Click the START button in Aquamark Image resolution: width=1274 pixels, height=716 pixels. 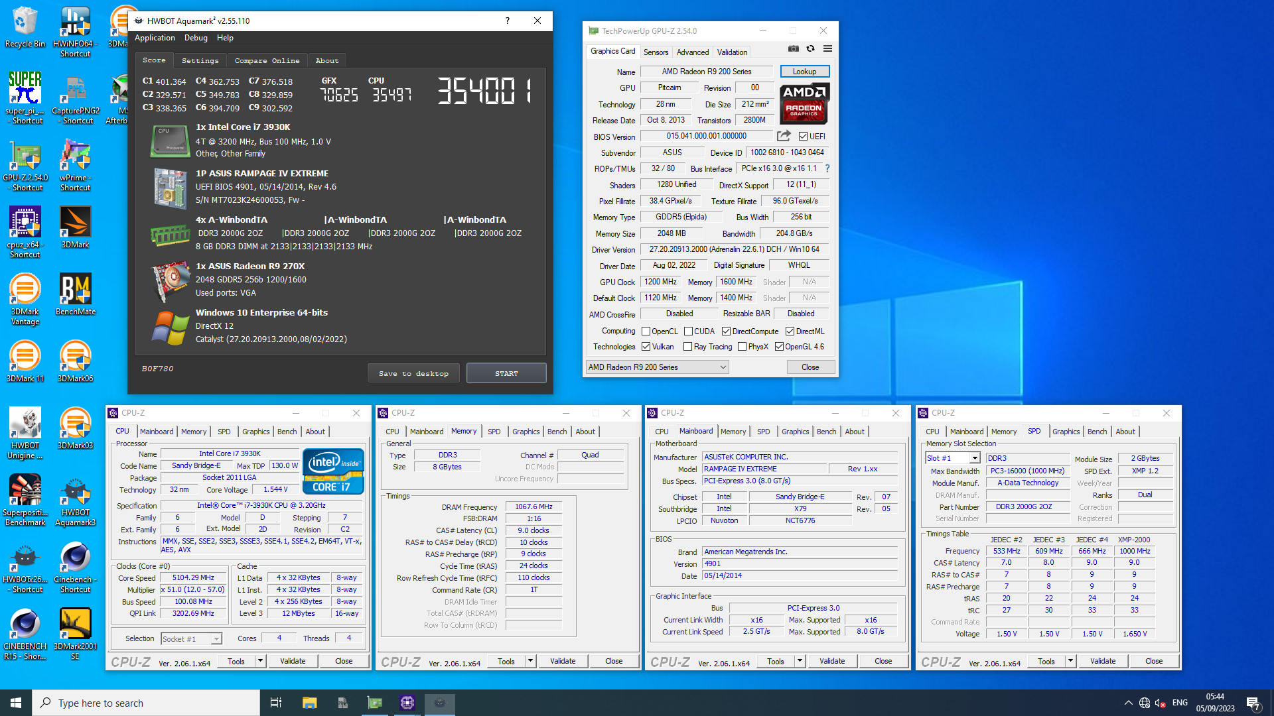coord(506,373)
